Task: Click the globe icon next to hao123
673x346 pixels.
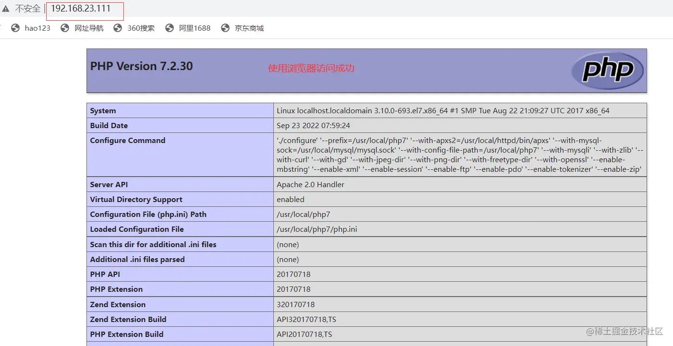Action: tap(15, 28)
